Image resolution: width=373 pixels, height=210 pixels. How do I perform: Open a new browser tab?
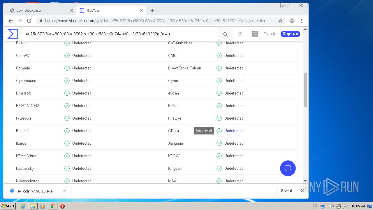152,10
